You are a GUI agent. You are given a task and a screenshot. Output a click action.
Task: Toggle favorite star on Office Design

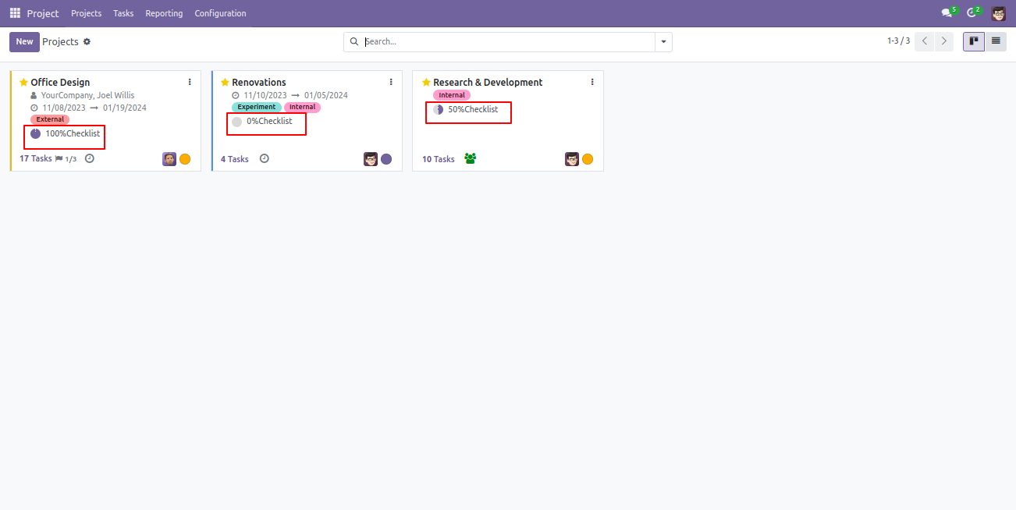click(x=23, y=82)
